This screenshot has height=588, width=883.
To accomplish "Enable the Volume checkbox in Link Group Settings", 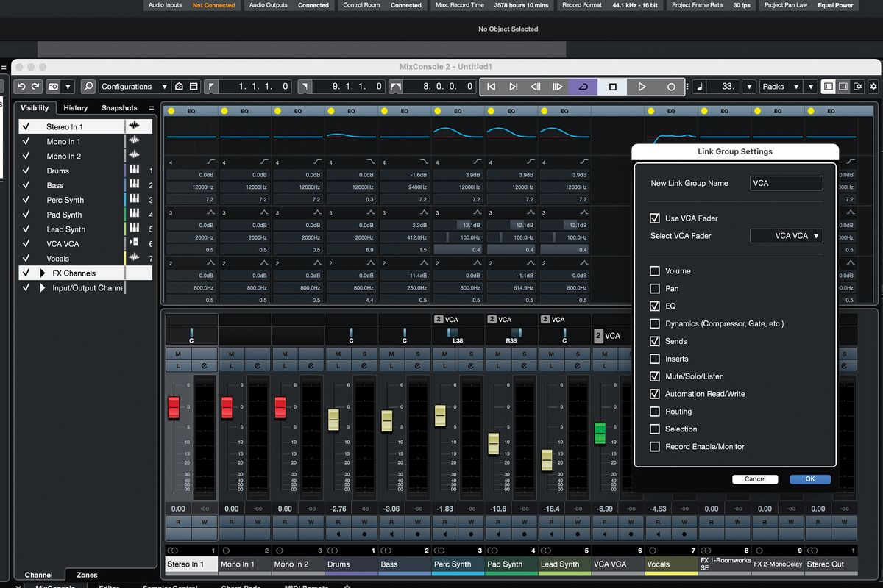I will [653, 270].
